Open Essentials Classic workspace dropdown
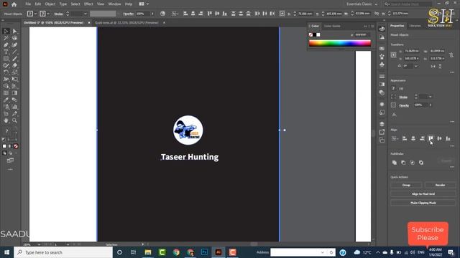The image size is (460, 258). click(362, 4)
